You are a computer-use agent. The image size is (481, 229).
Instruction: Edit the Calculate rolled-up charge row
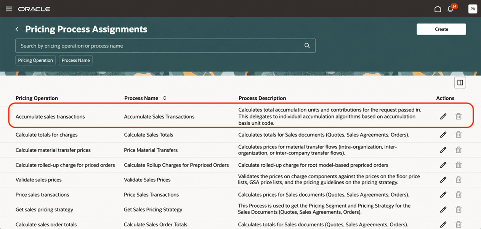pyautogui.click(x=443, y=165)
